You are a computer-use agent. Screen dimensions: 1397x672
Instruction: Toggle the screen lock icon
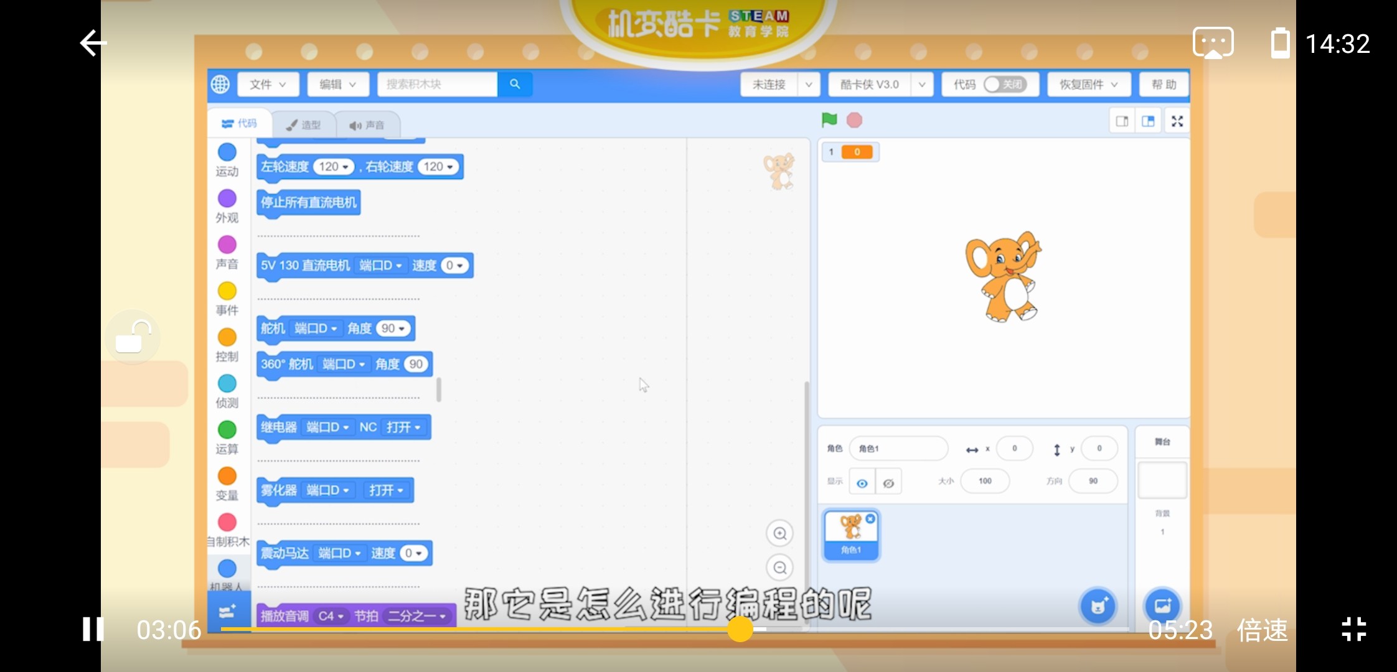coord(133,337)
